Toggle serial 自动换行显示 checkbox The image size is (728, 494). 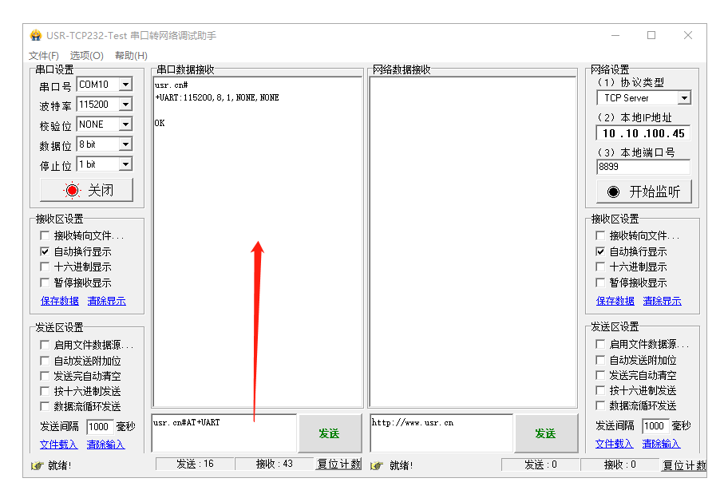(45, 251)
